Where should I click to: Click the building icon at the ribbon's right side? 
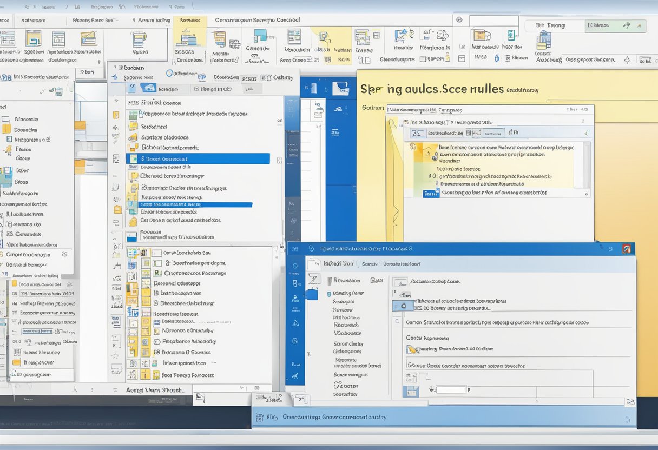[543, 41]
